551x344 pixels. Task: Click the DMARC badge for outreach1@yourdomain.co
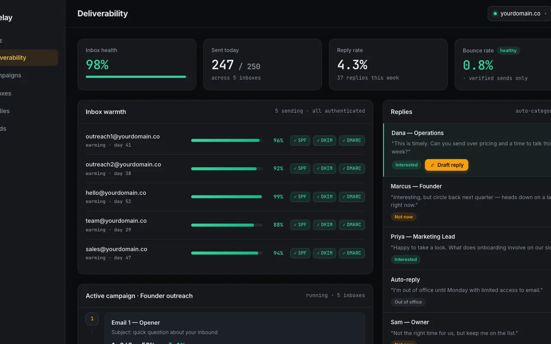[352, 141]
